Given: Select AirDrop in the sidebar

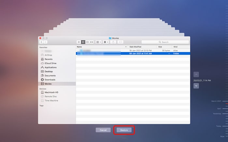Looking at the screenshot, I should 48,55.
